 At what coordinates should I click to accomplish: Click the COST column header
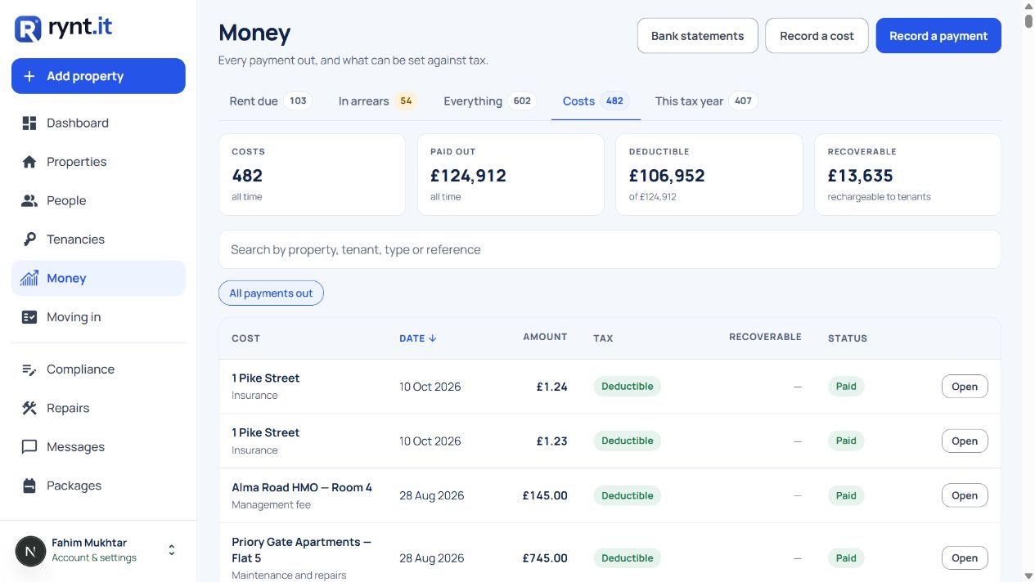pos(245,338)
